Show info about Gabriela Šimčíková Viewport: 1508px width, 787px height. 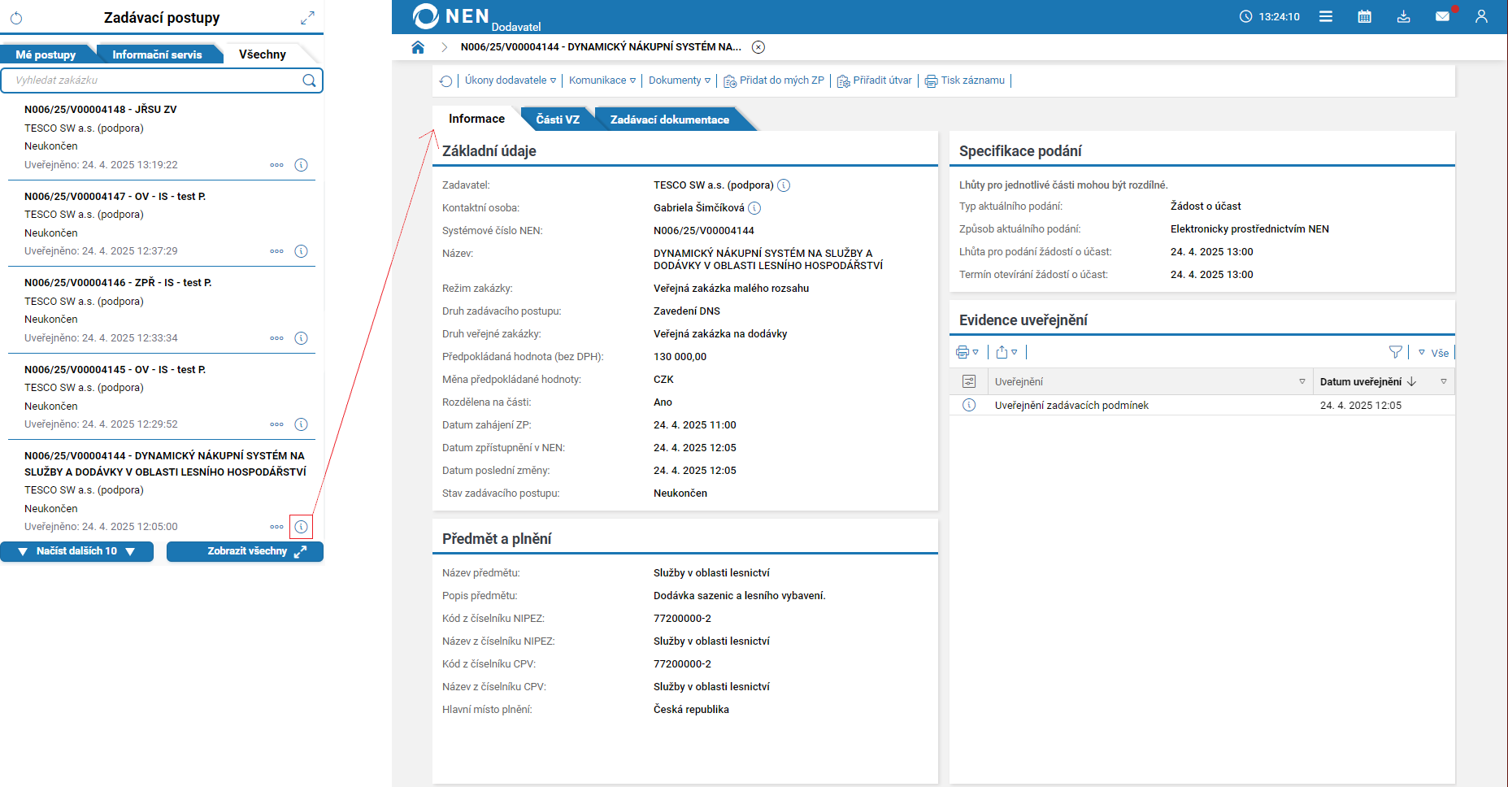(x=754, y=208)
